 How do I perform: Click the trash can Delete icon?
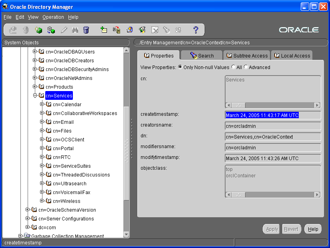tap(86, 30)
